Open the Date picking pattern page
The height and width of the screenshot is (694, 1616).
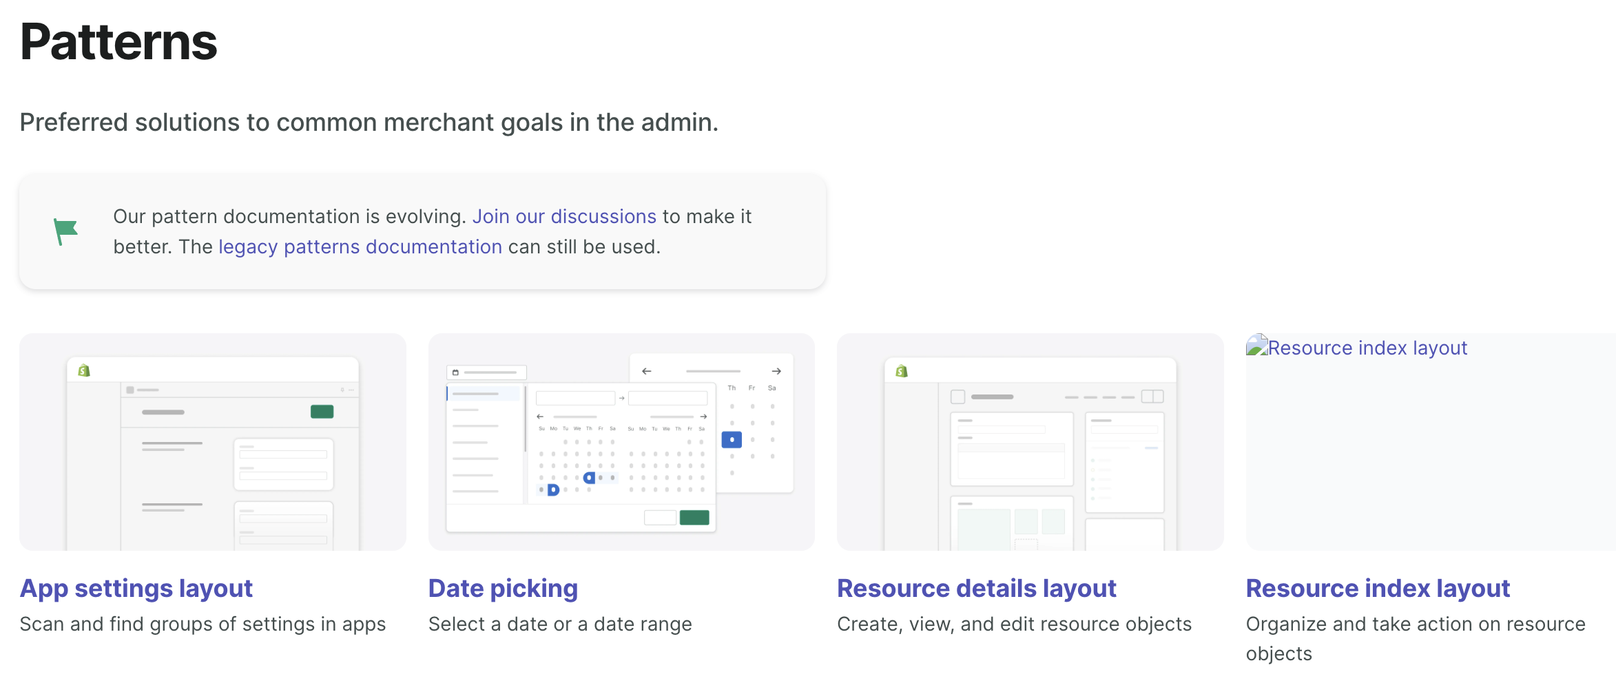[x=503, y=588]
